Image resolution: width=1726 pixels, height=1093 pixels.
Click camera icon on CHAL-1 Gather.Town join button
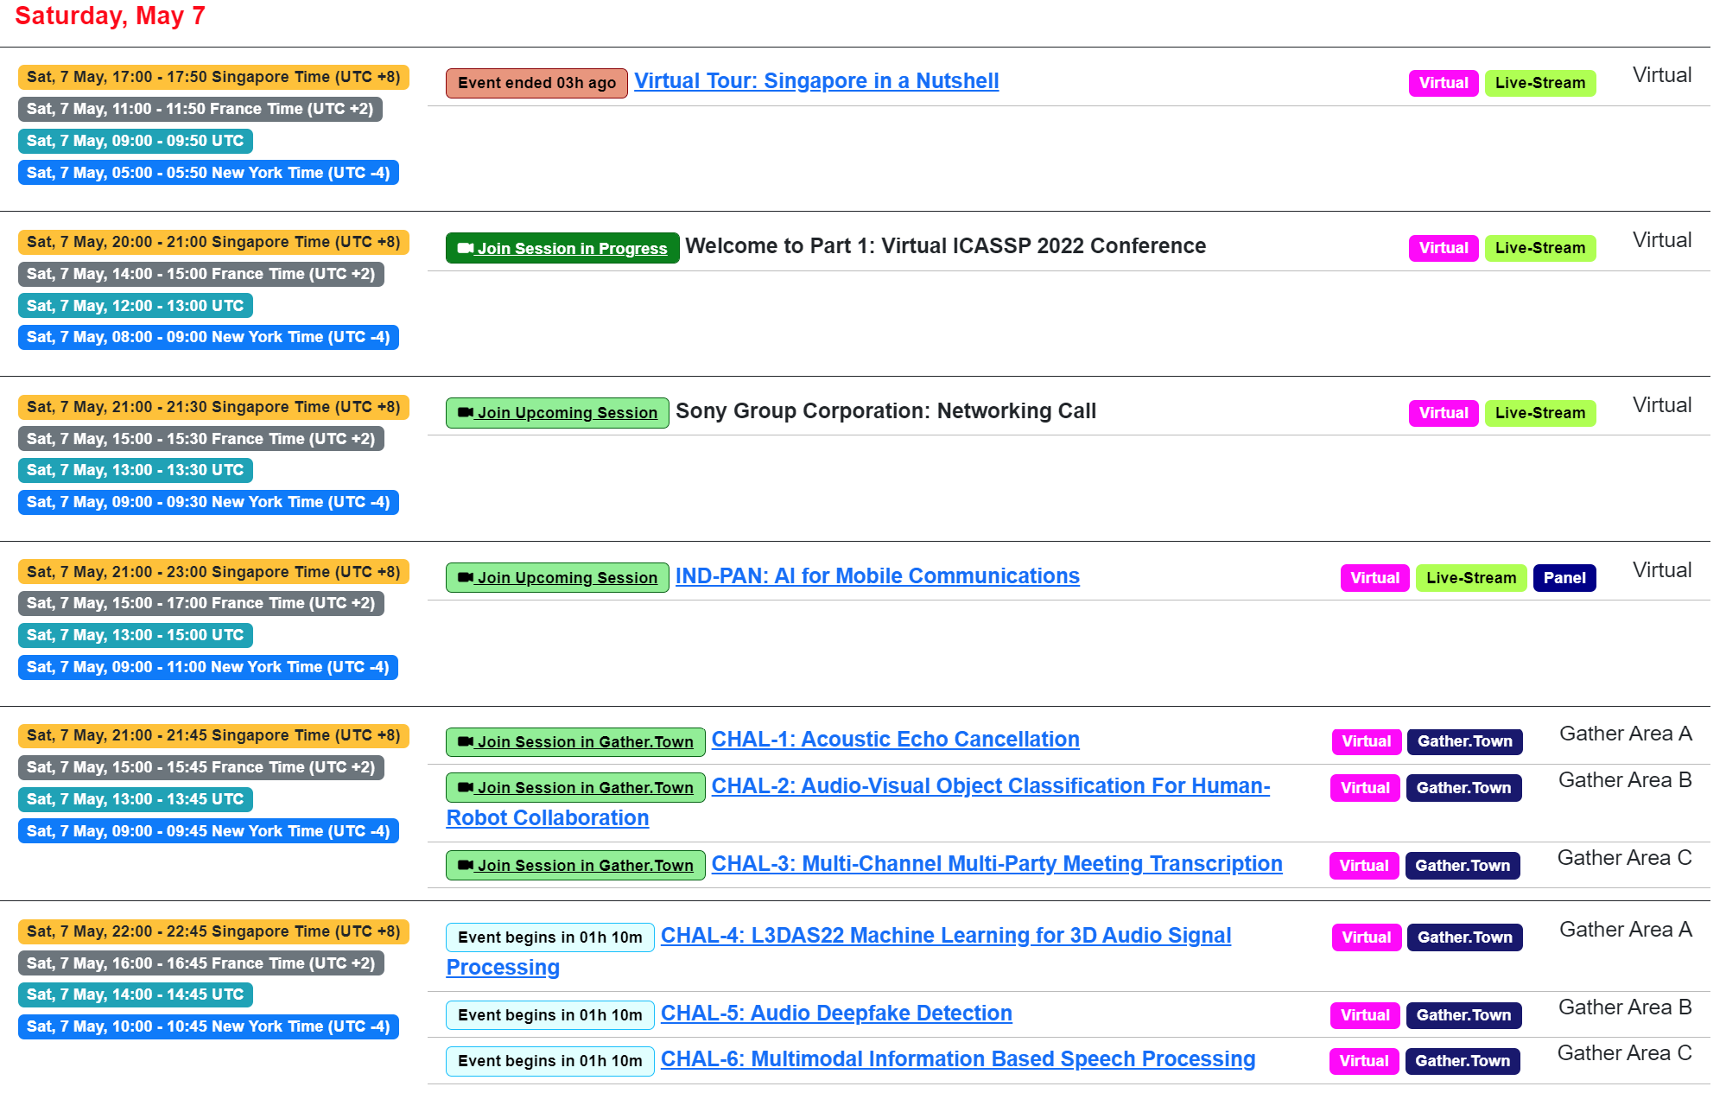(465, 742)
